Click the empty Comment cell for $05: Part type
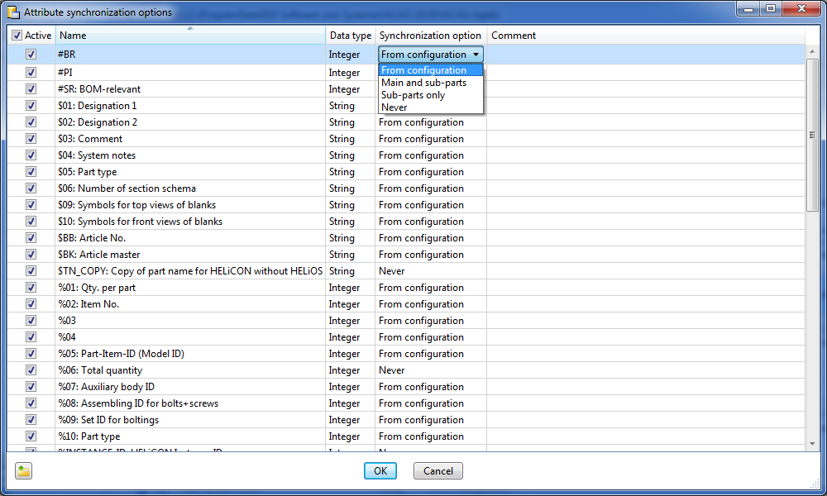Screen dimensions: 827x496 coord(646,172)
